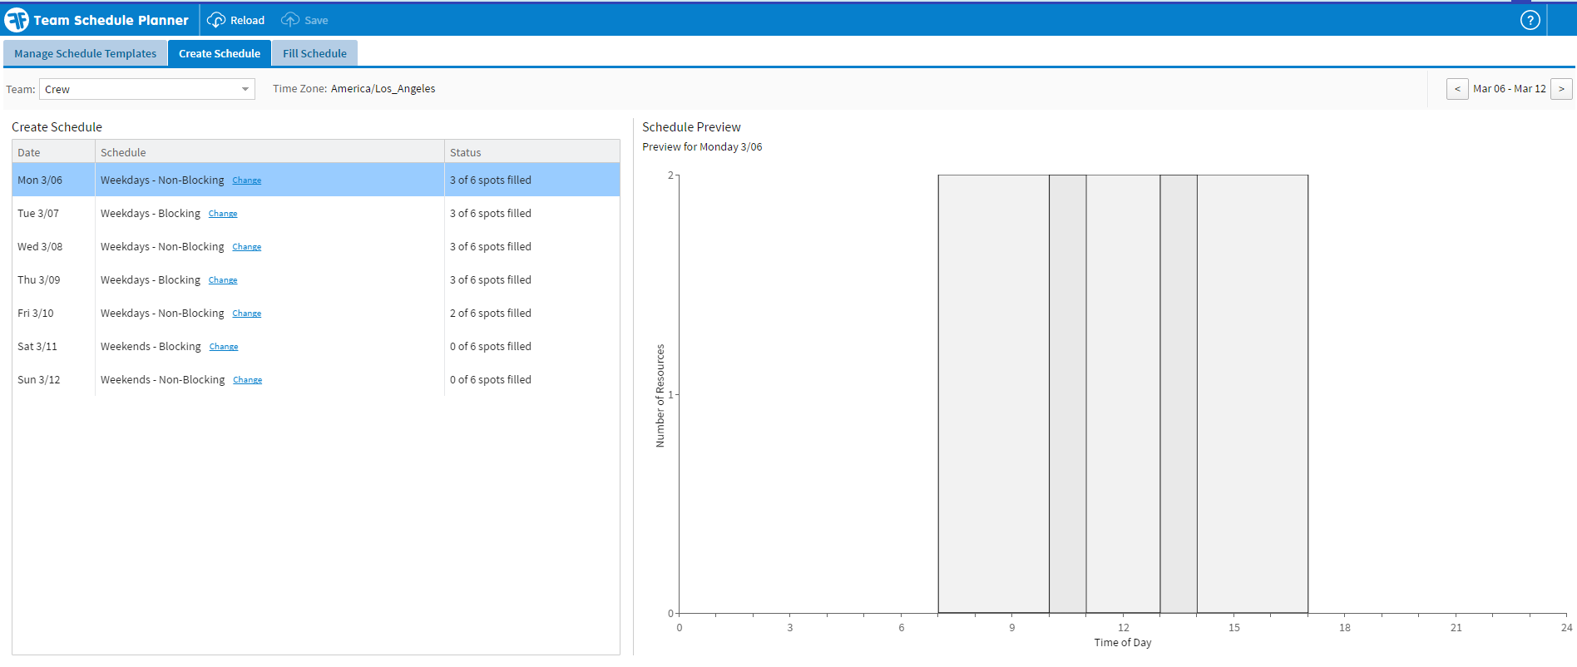Select the Create Schedule tab
This screenshot has width=1577, height=667.
[x=220, y=53]
